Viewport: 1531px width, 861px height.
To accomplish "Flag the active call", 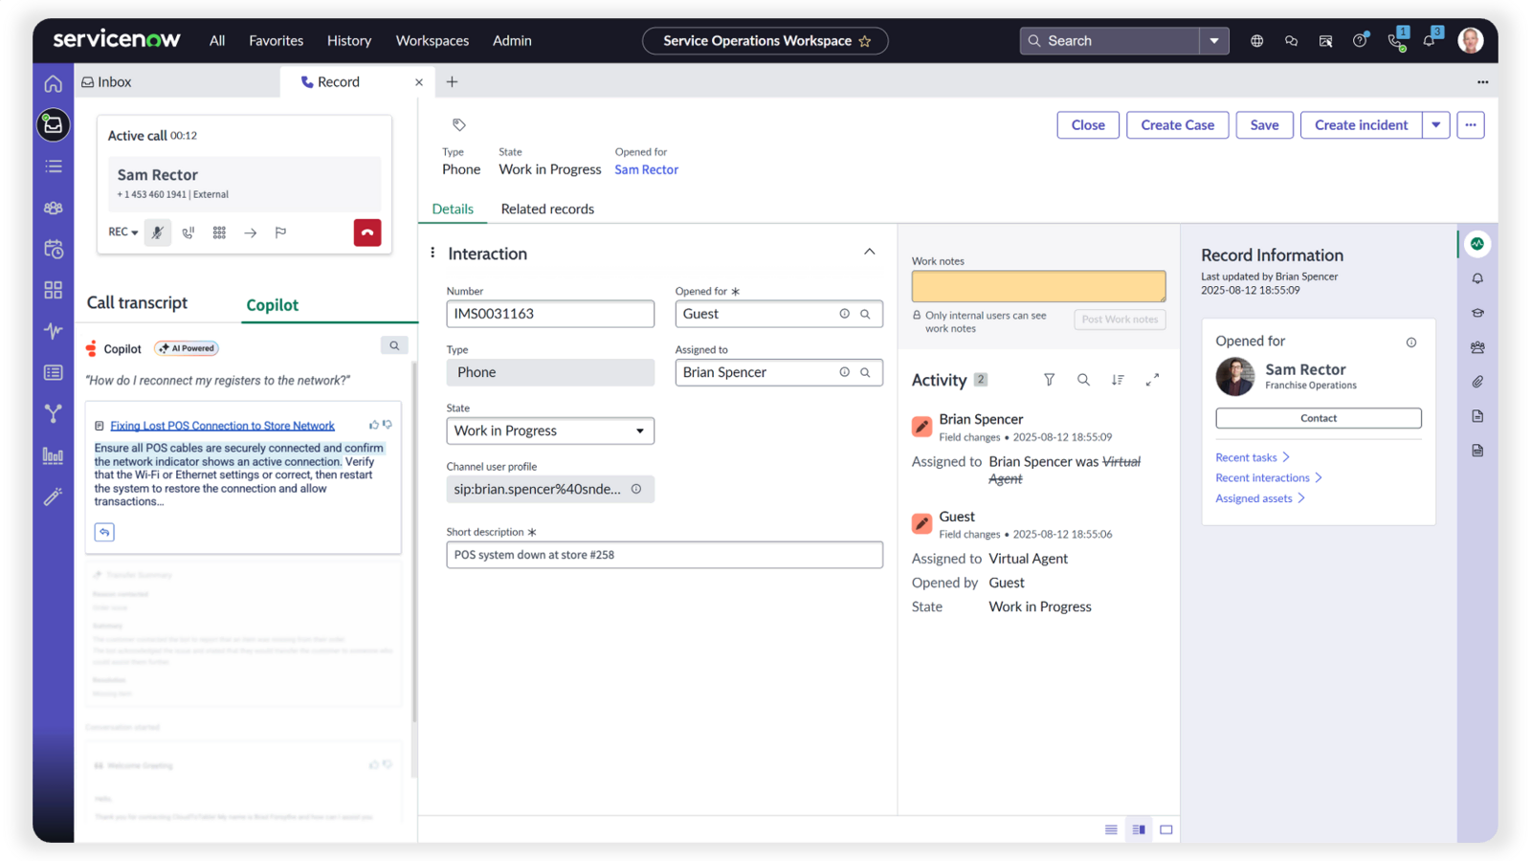I will coord(280,232).
